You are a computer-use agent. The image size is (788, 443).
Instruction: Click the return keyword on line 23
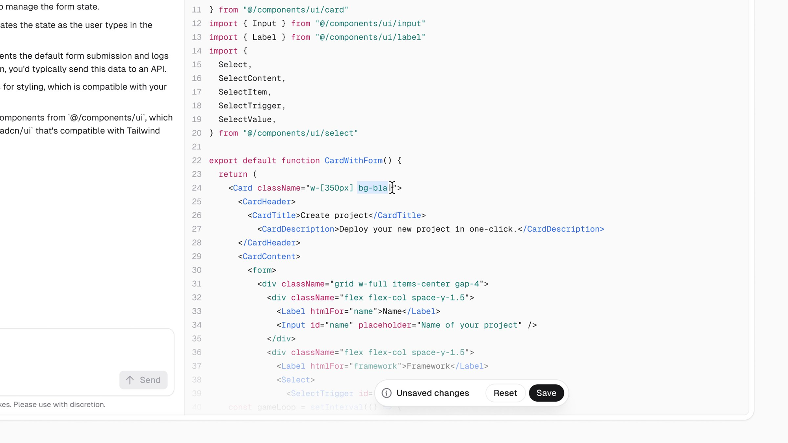click(233, 174)
